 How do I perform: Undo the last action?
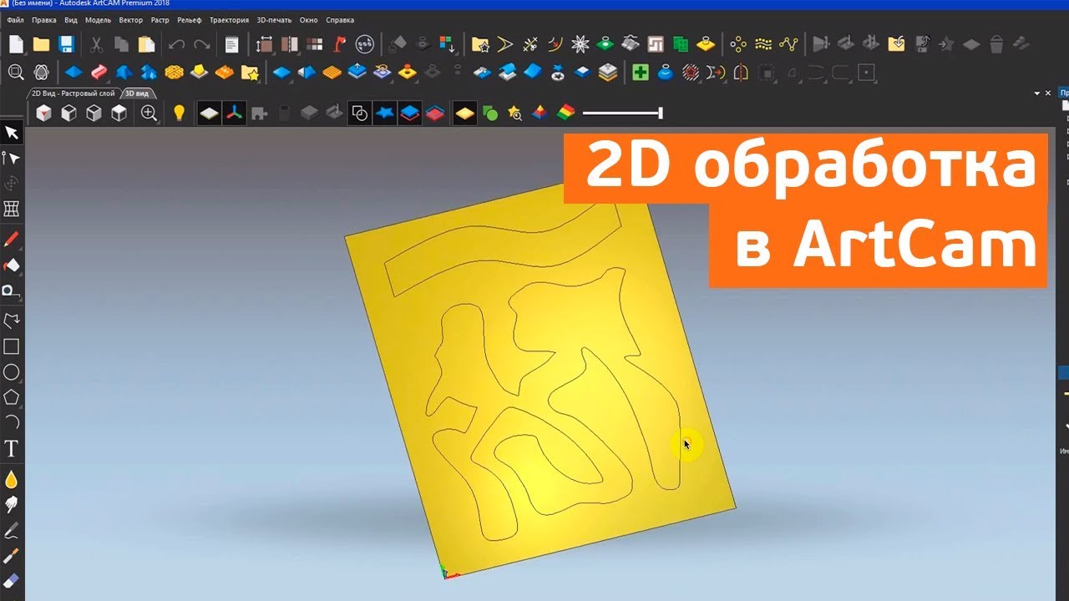click(176, 44)
